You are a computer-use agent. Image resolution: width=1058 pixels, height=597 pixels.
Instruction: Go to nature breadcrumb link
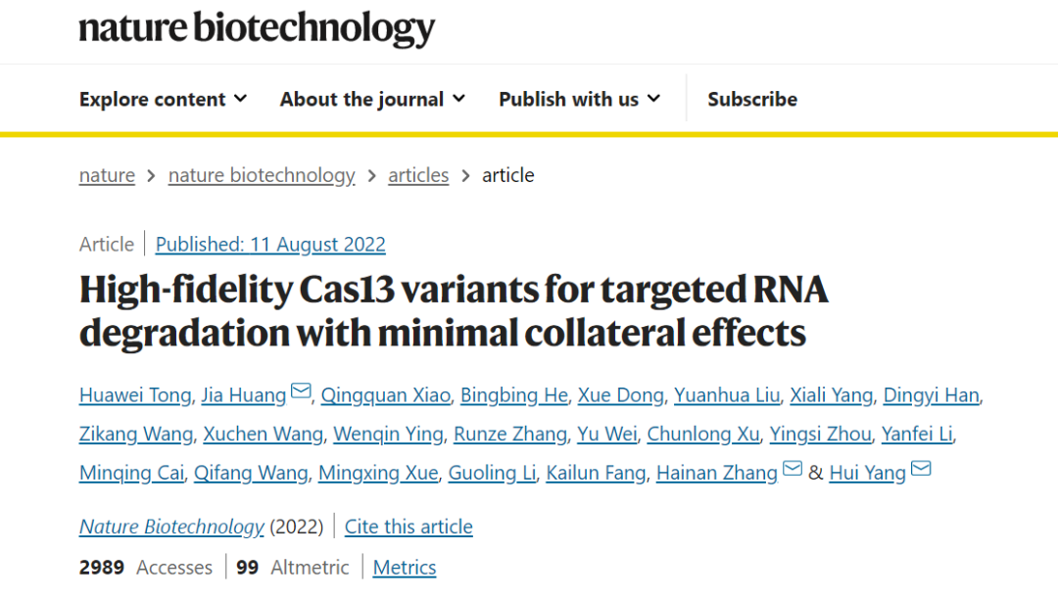107,175
